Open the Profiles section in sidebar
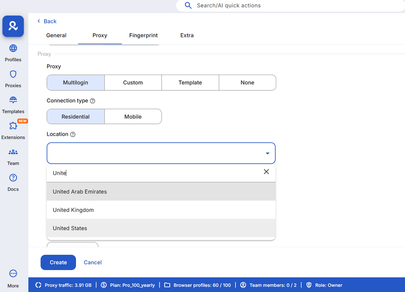 13,53
